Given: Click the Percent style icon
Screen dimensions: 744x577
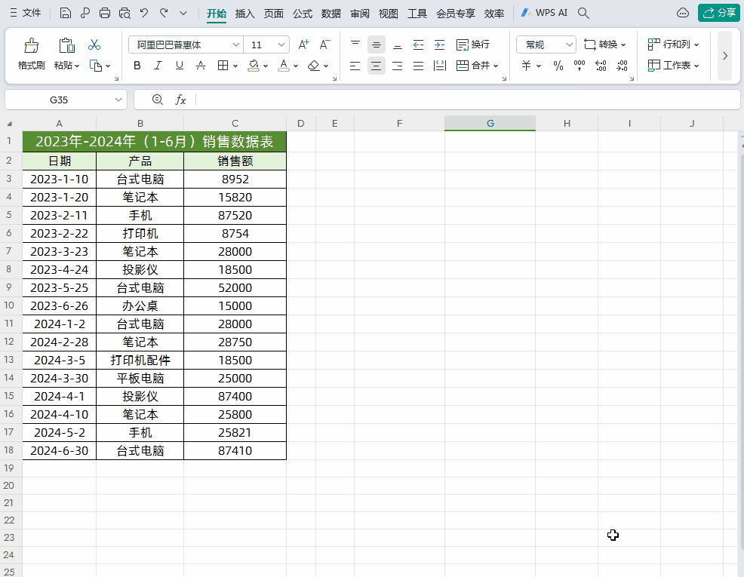Looking at the screenshot, I should [558, 66].
